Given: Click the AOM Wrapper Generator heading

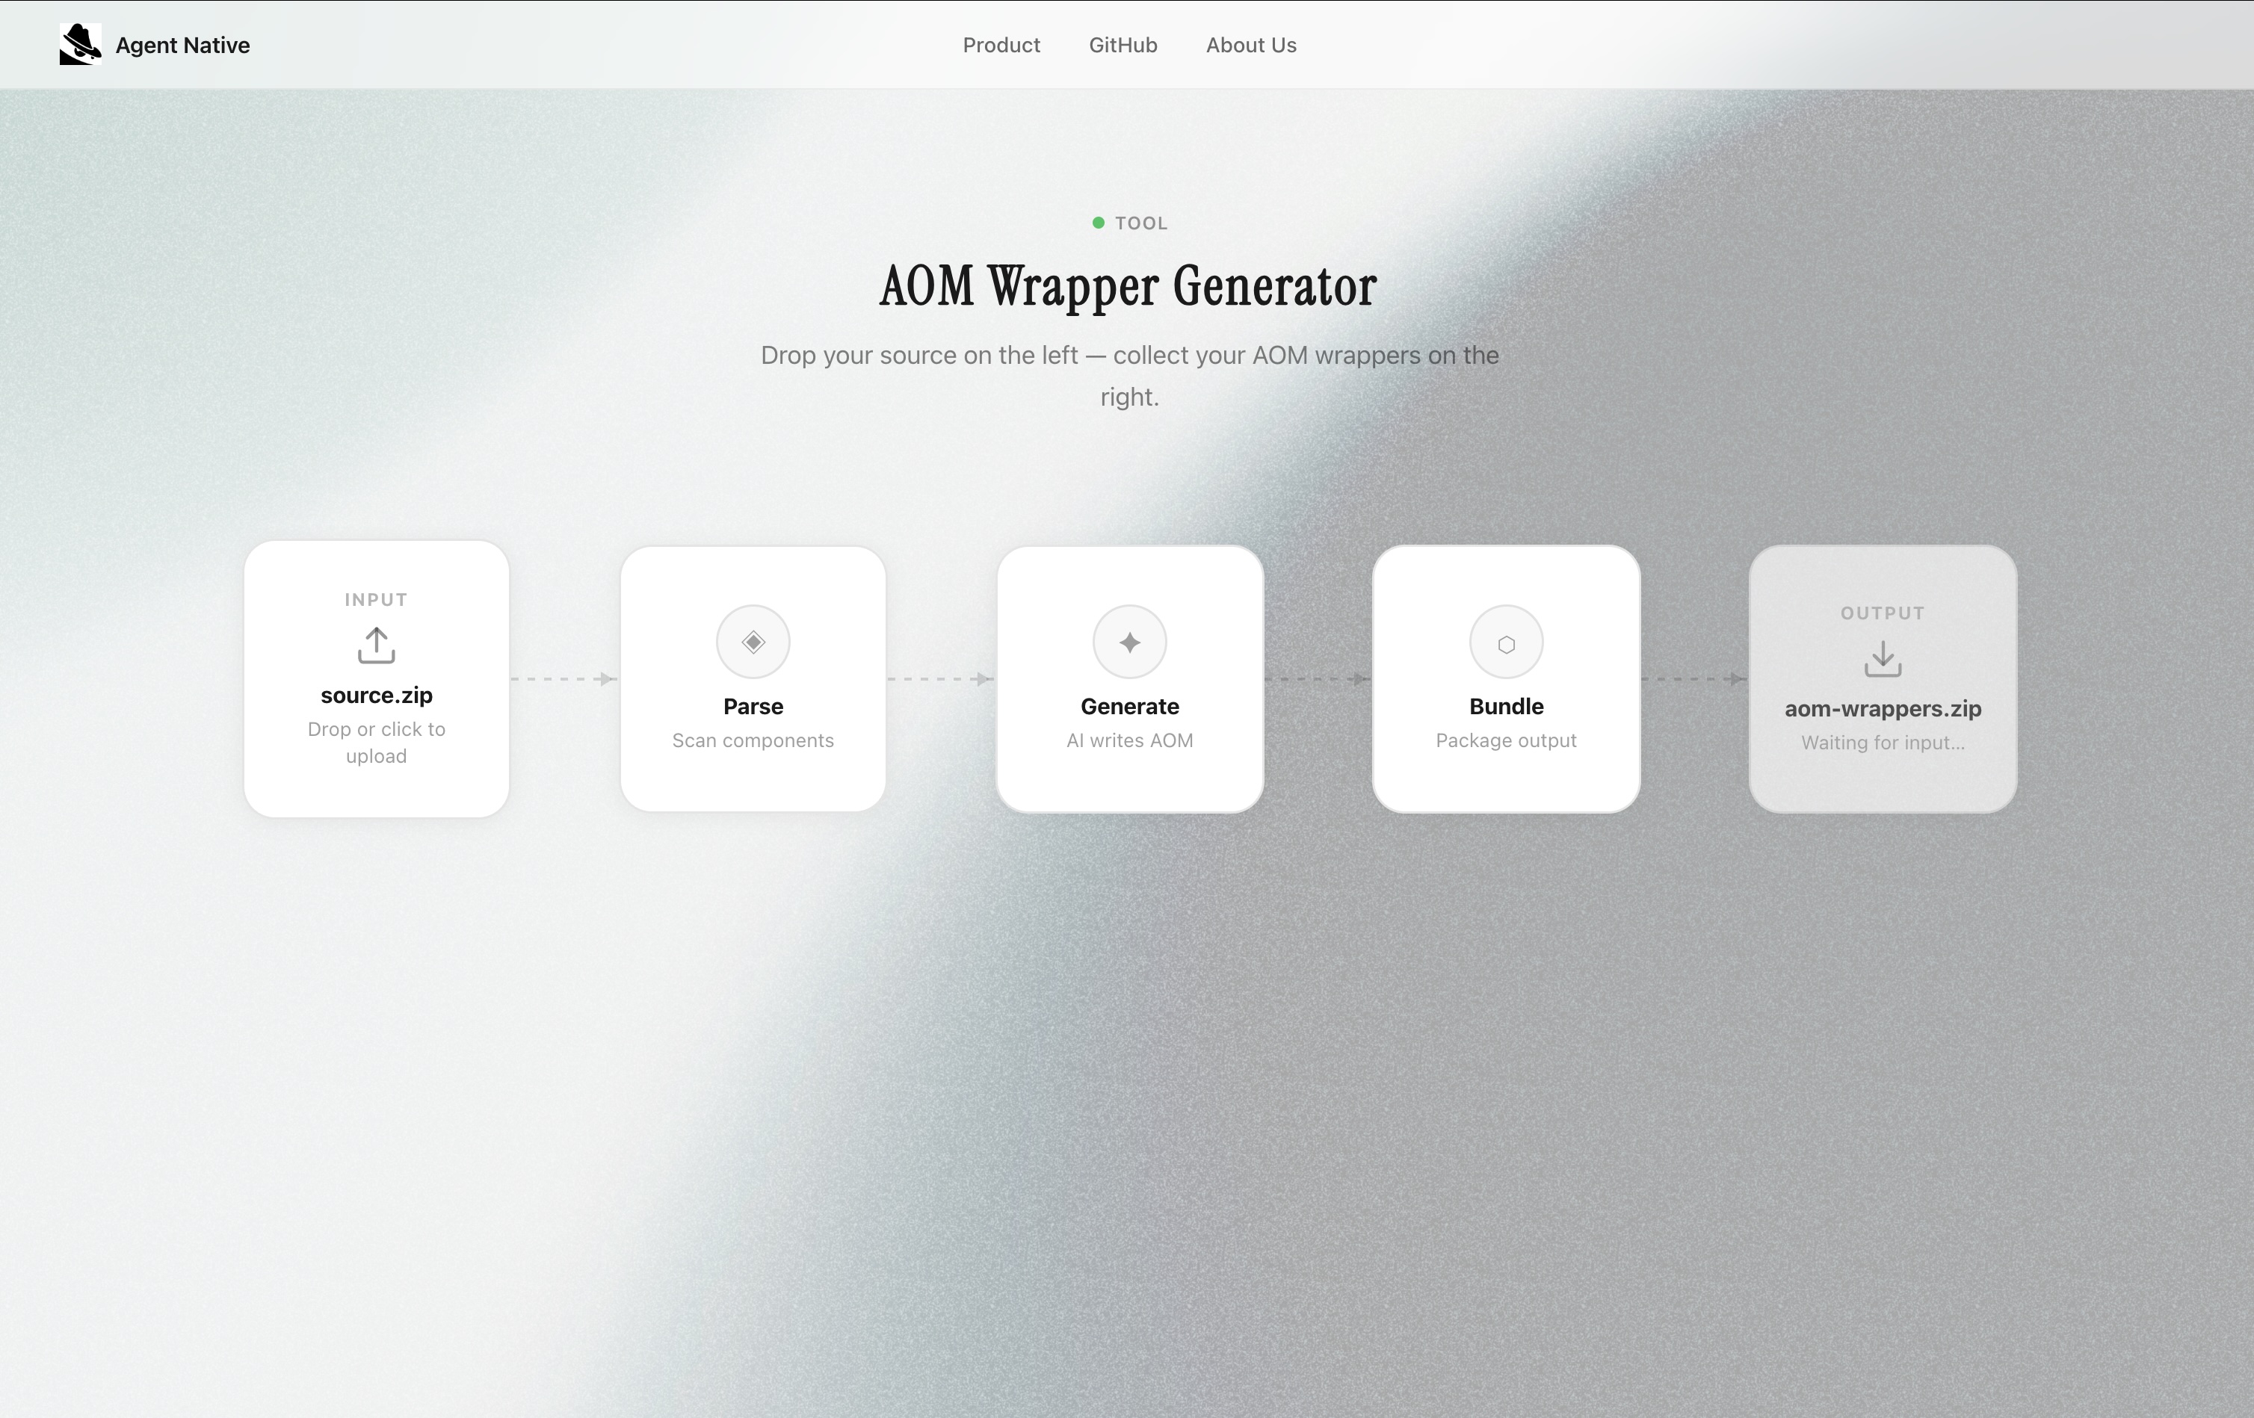Looking at the screenshot, I should 1127,286.
